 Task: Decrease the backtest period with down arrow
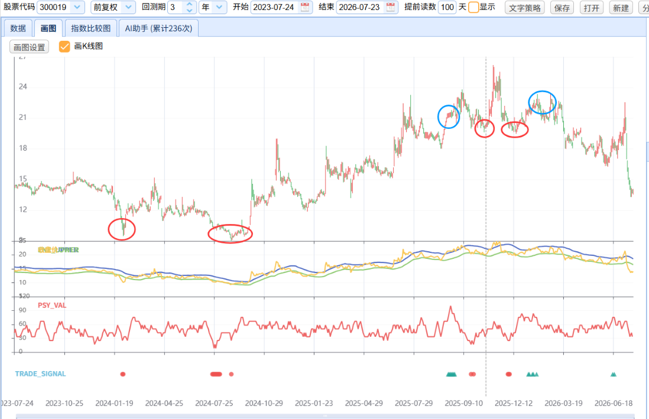pyautogui.click(x=190, y=11)
